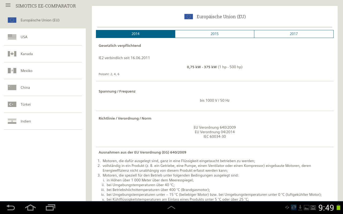This screenshot has width=343, height=214.
Task: Tap the battery status icon
Action: coord(339,208)
